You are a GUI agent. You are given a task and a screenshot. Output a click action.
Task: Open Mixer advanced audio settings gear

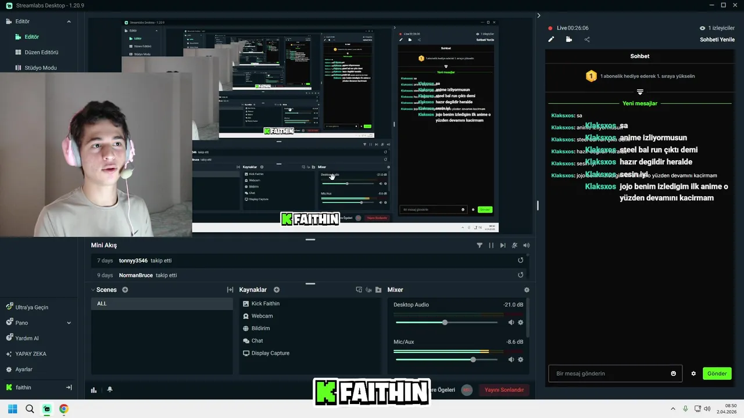click(x=527, y=290)
